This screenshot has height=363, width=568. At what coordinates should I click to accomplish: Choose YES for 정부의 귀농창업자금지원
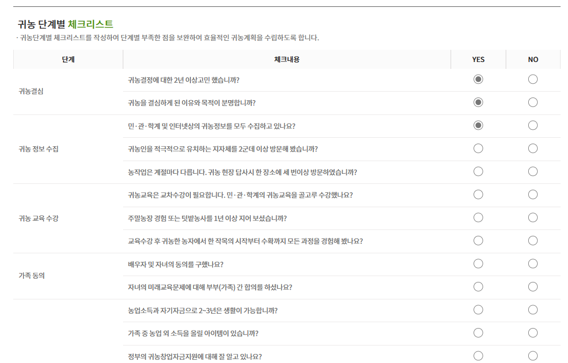pos(478,356)
